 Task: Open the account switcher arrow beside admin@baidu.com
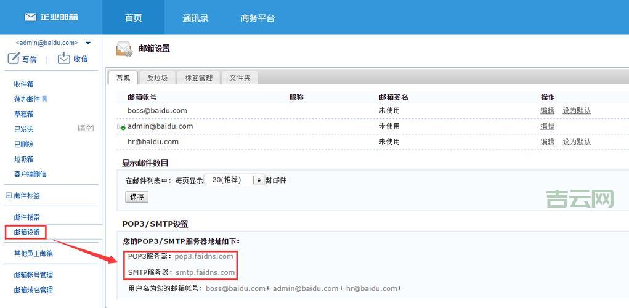tap(88, 43)
